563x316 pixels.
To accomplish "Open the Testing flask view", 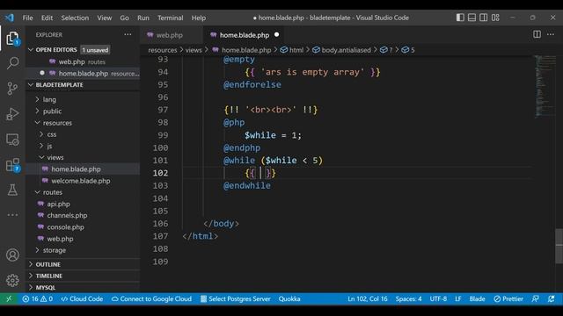I will (x=12, y=190).
